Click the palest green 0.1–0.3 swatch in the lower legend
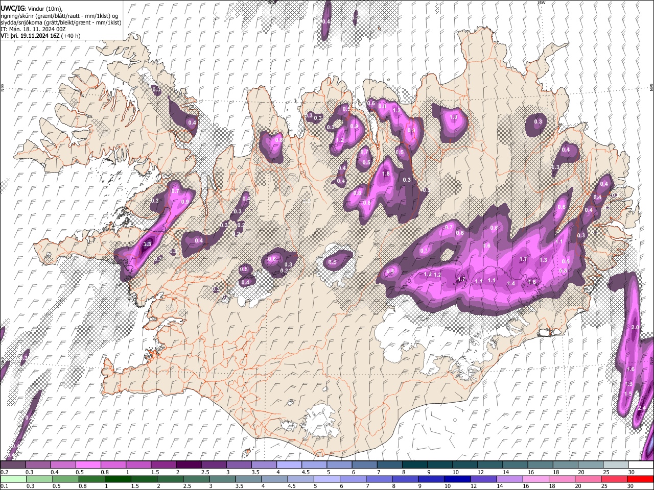 pos(13,479)
